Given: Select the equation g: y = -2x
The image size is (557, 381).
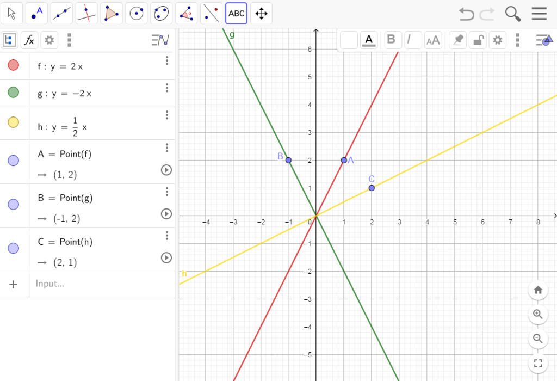Looking at the screenshot, I should click(64, 94).
